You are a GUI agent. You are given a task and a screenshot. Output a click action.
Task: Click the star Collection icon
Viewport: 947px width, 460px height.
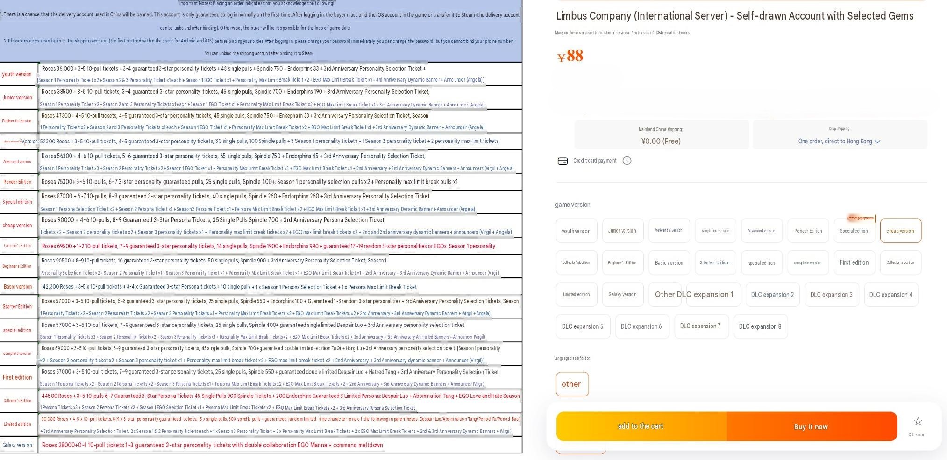coord(918,421)
